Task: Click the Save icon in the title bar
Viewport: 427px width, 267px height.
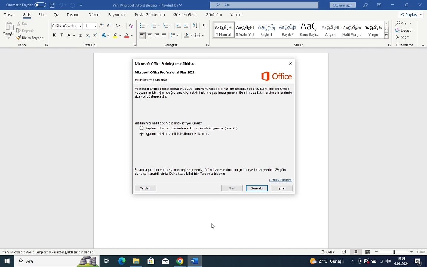Action: (x=52, y=5)
